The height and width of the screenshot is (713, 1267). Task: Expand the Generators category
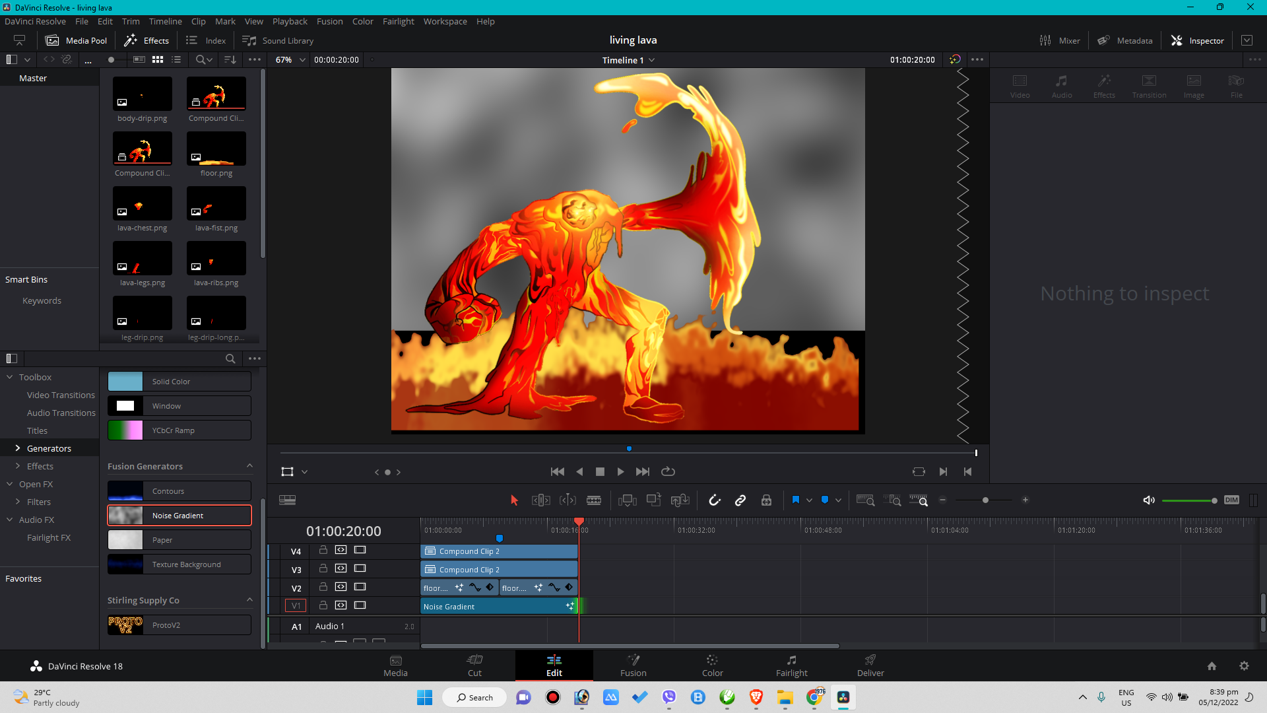18,448
